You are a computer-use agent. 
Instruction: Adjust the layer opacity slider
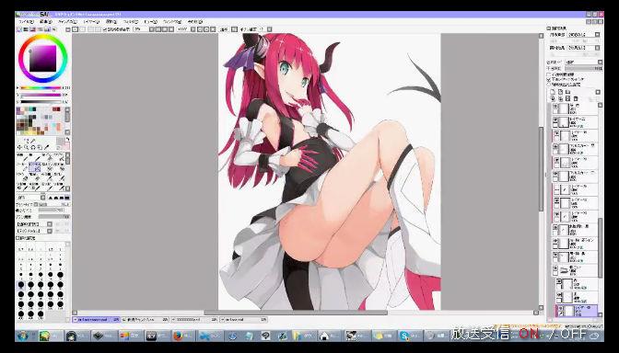coord(583,69)
